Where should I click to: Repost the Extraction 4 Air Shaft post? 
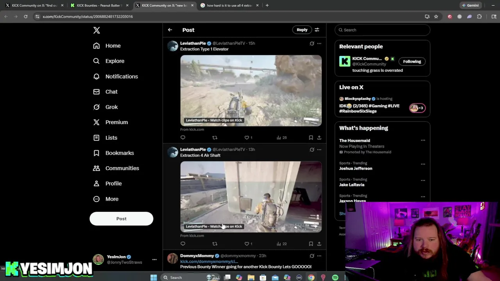[x=214, y=244]
